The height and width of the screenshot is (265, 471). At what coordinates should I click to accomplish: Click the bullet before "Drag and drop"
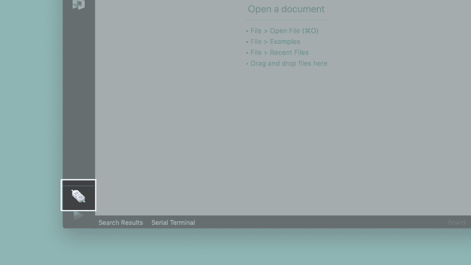[x=247, y=63]
